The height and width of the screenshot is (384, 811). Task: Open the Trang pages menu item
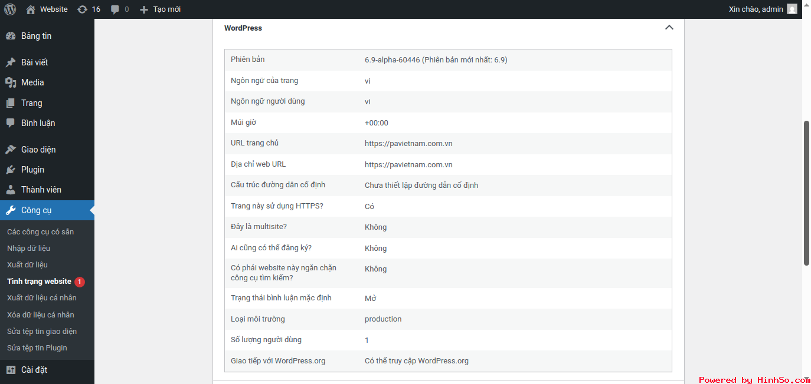[31, 103]
